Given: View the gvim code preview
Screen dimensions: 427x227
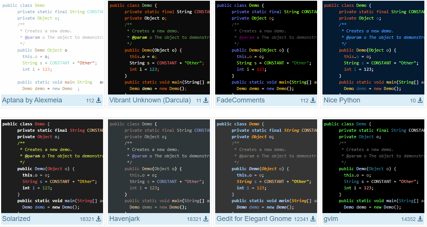Looking at the screenshot, I should [x=373, y=166].
